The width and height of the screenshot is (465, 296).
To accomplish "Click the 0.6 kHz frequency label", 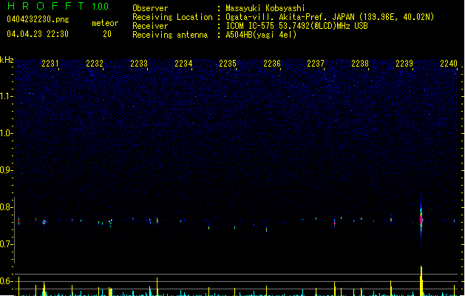I will 6,281.
